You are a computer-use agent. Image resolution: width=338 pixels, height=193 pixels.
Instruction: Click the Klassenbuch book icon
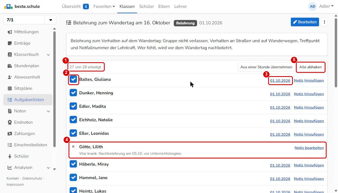point(10,54)
